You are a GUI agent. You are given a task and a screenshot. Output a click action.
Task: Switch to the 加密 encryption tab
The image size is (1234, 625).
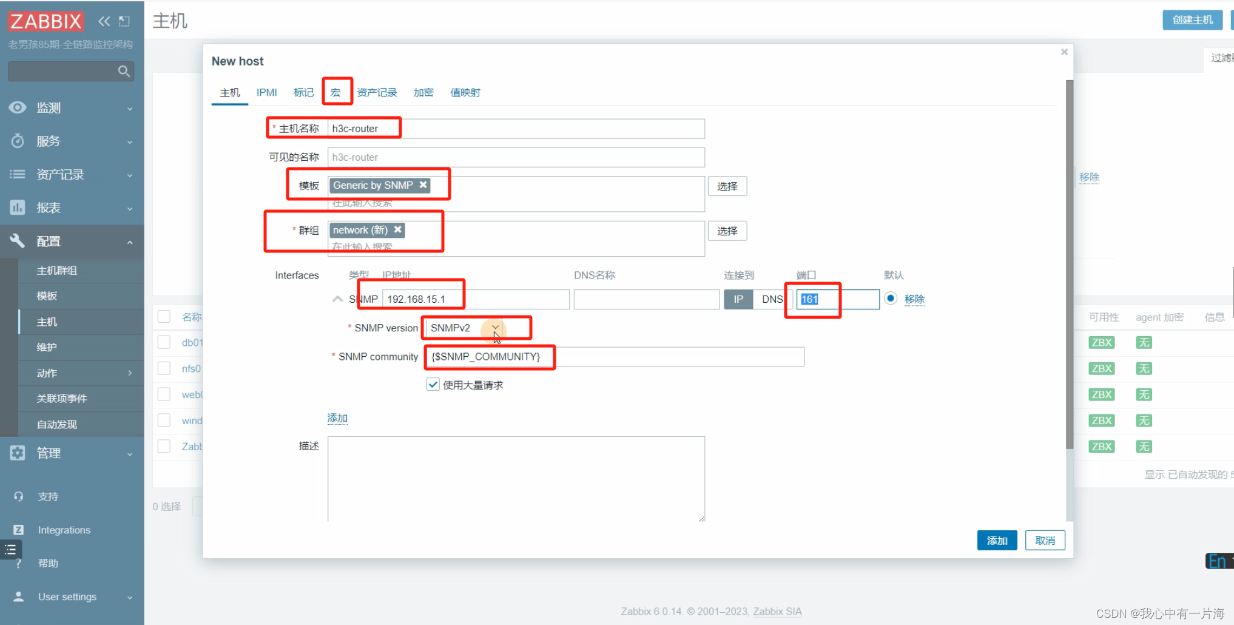pyautogui.click(x=423, y=92)
